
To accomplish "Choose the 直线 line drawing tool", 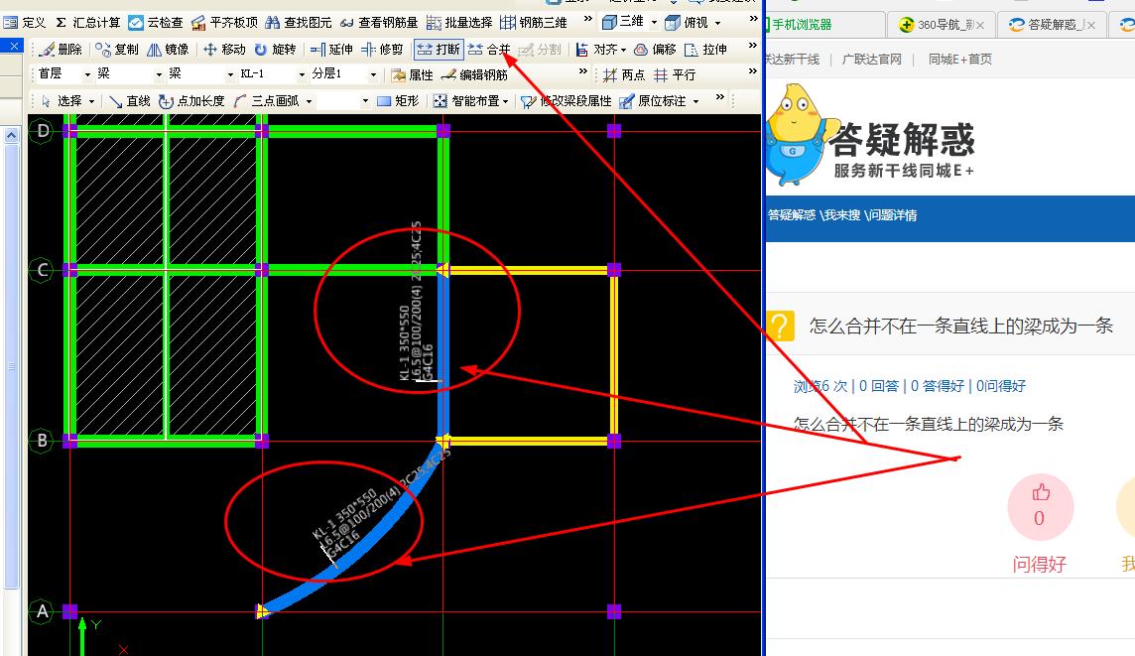I will click(x=130, y=100).
